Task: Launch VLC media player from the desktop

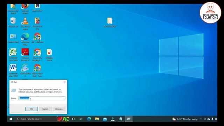Action: point(25,23)
